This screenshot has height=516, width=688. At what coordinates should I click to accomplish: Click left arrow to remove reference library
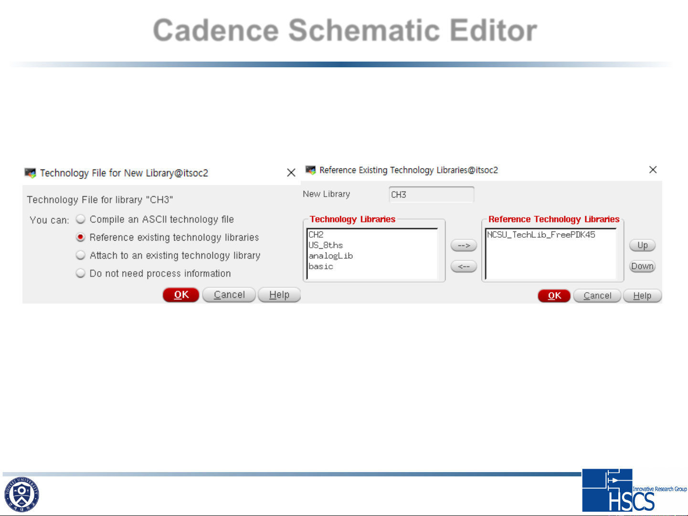click(464, 266)
